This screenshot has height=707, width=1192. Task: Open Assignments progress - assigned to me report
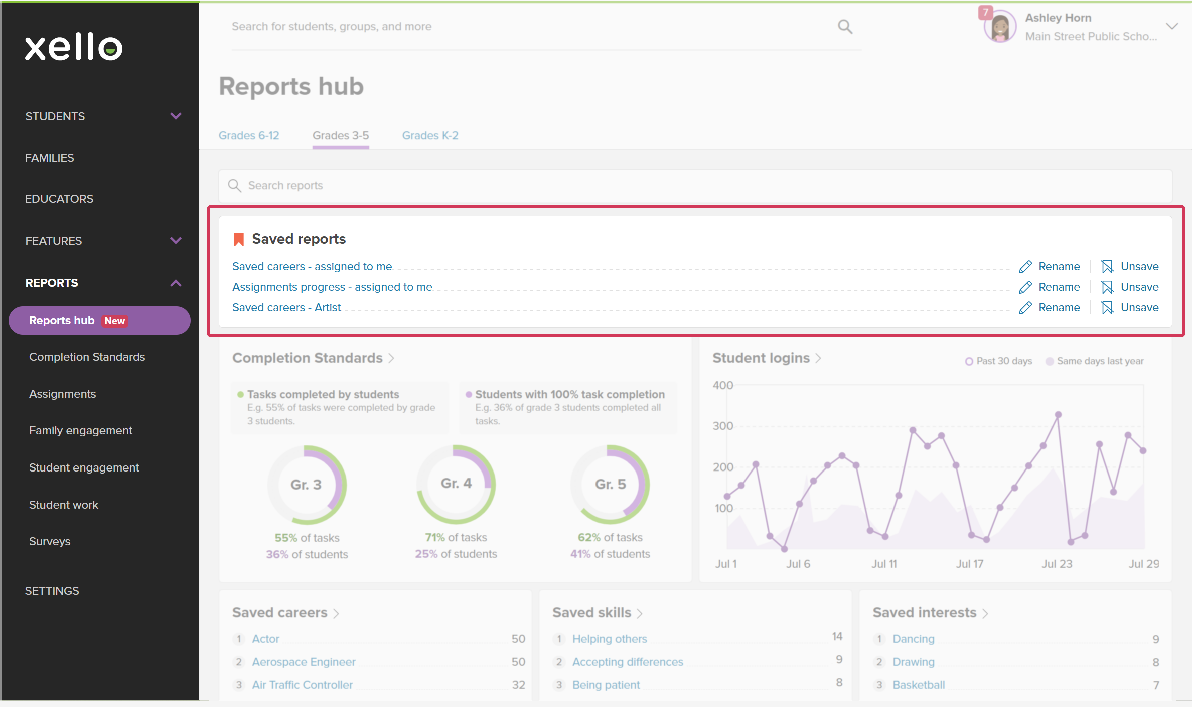tap(332, 287)
